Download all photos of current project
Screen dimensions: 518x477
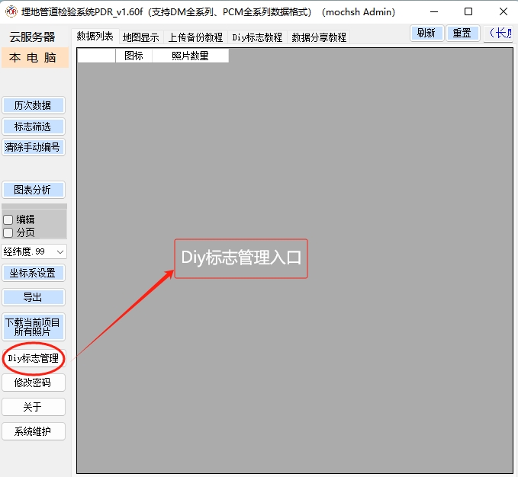[x=34, y=327]
